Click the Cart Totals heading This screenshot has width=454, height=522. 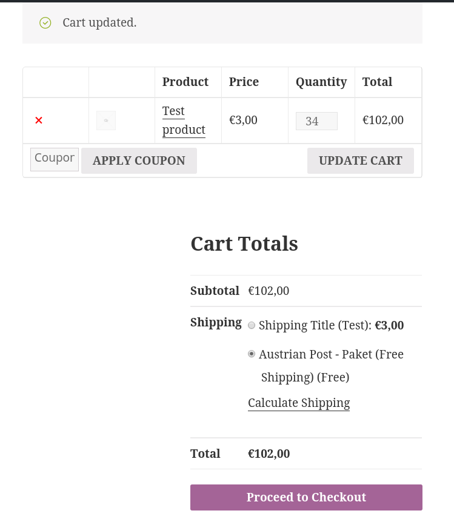tap(244, 243)
